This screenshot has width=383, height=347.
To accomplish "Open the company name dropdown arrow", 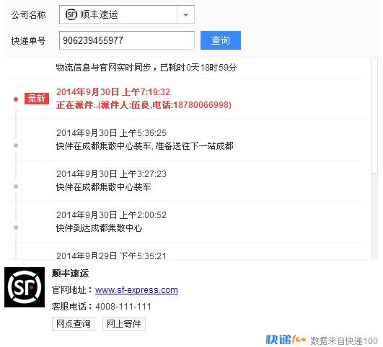I will (x=185, y=15).
